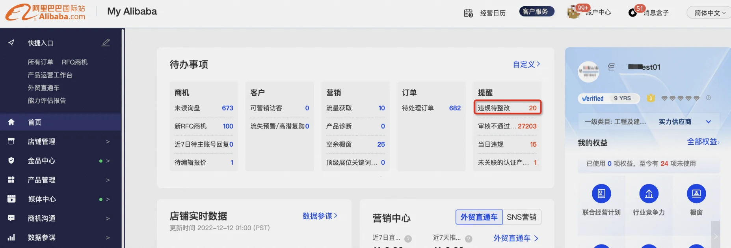Open the 数据参谋 link beside 店铺实时数据
The image size is (731, 248).
click(320, 216)
